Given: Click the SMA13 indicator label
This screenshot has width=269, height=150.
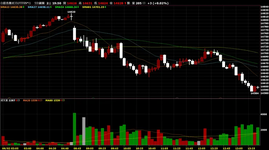Looking at the screenshot, I should click(12, 7).
